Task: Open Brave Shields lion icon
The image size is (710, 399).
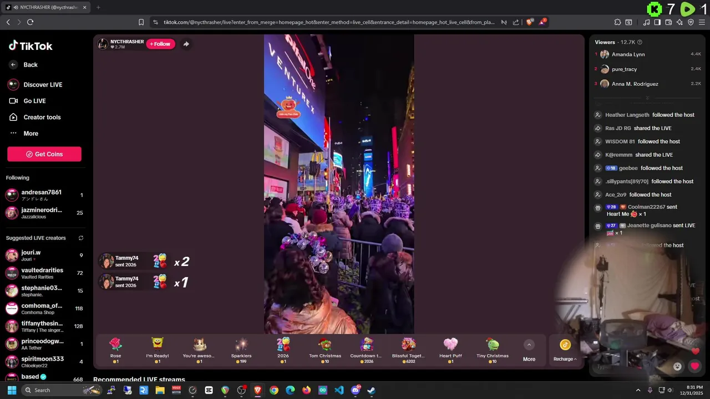Action: point(529,22)
